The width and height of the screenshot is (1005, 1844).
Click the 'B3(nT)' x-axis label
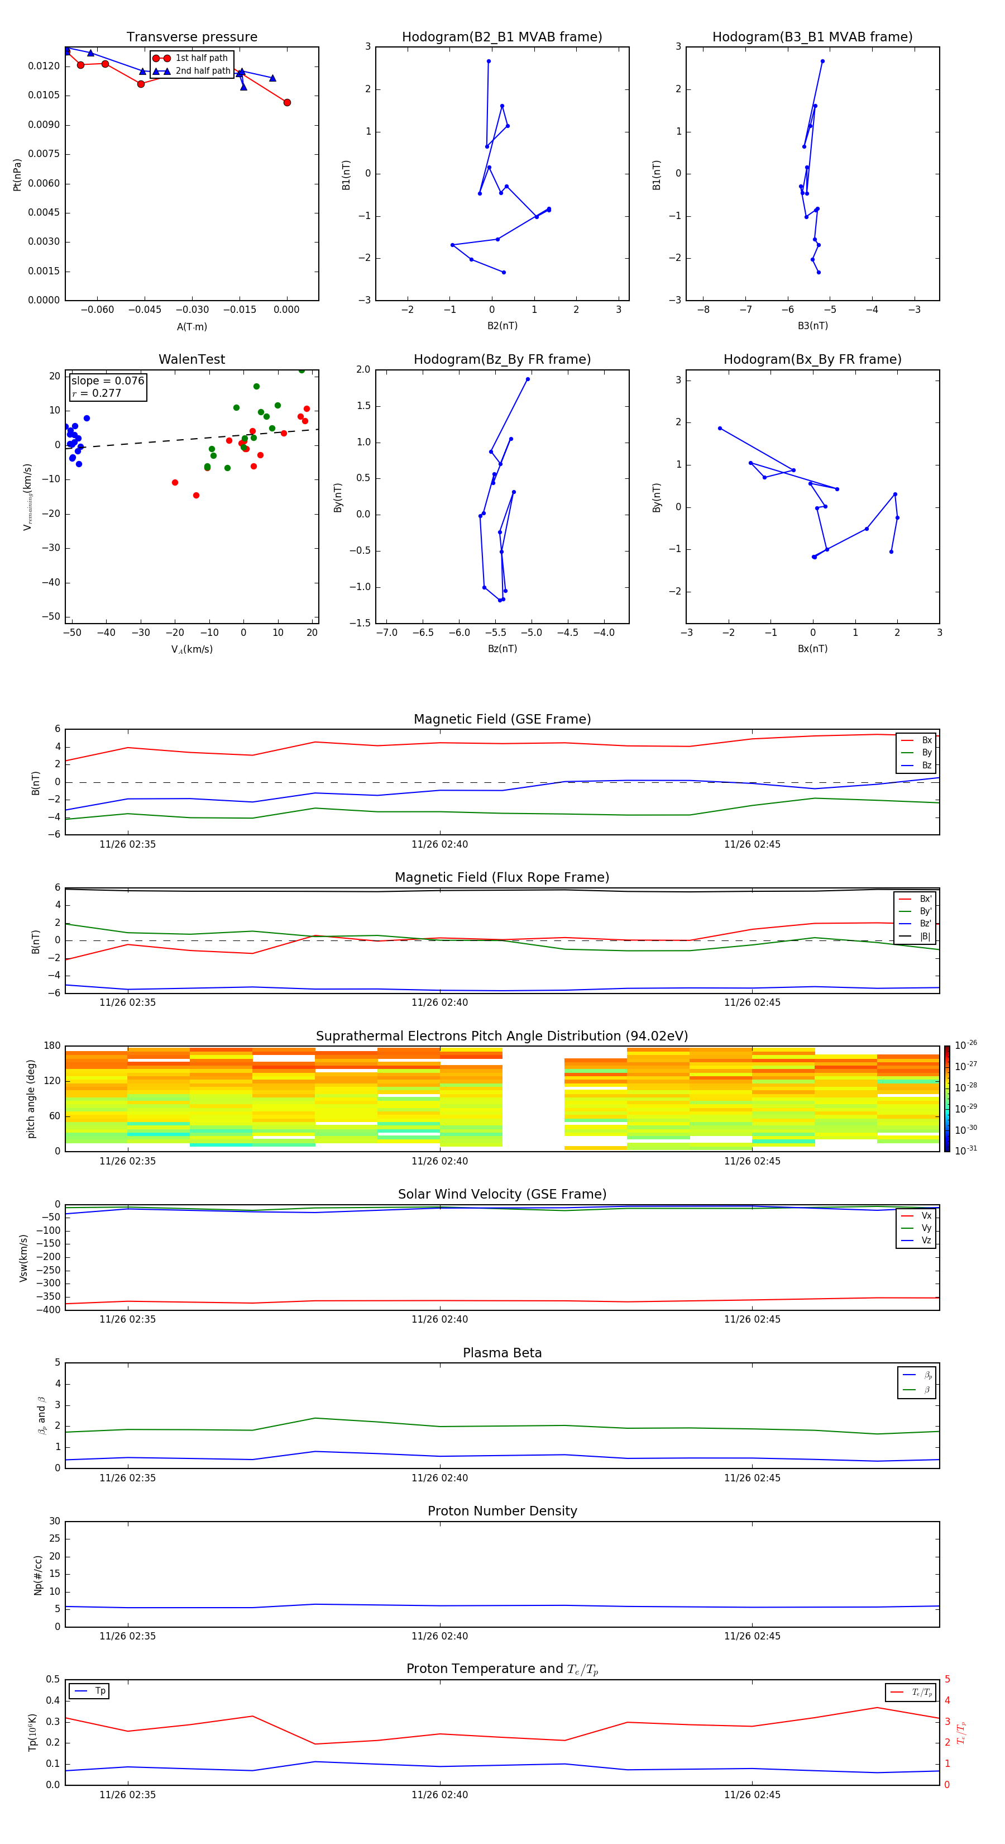(812, 326)
